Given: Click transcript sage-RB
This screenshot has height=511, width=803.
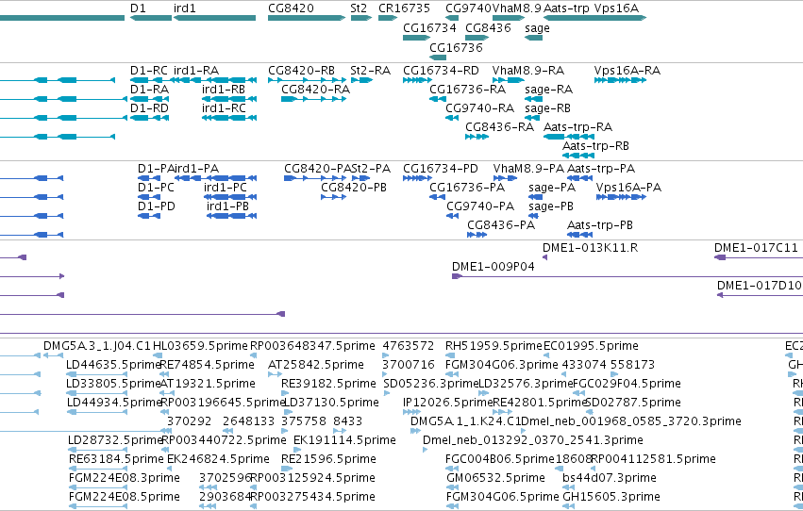Looking at the screenshot, I should tap(547, 107).
